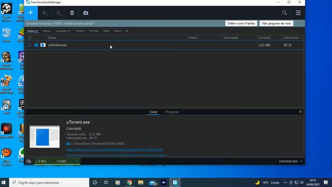Show hidden system tray icons chevron

[285, 182]
